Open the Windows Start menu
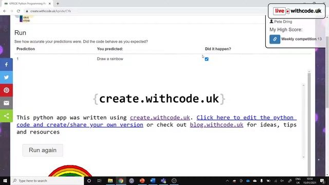The height and width of the screenshot is (185, 329). [x=5, y=180]
